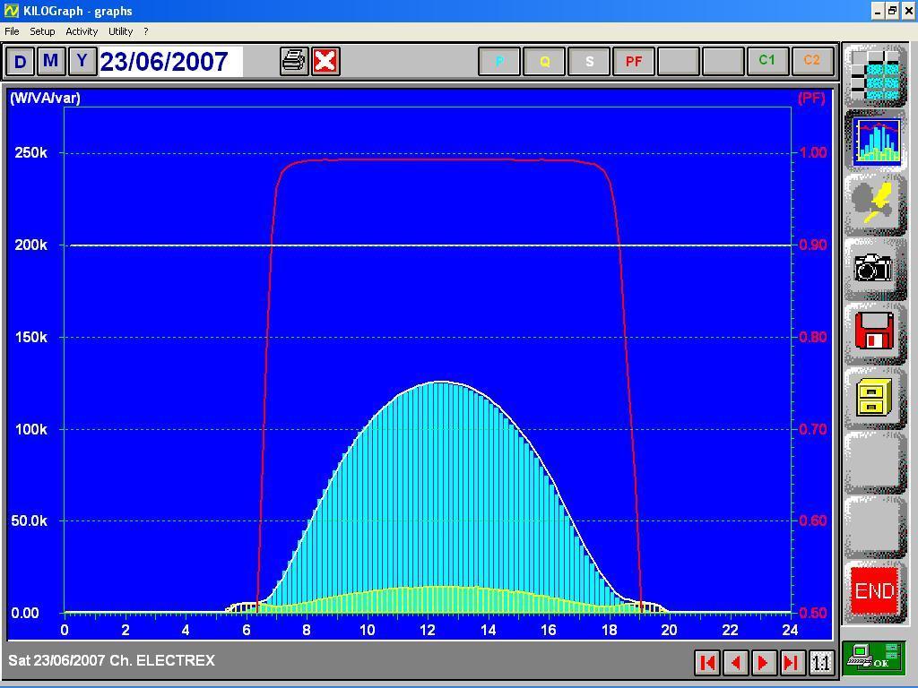Open the Utility menu
Screen dimensions: 918x688
click(121, 31)
